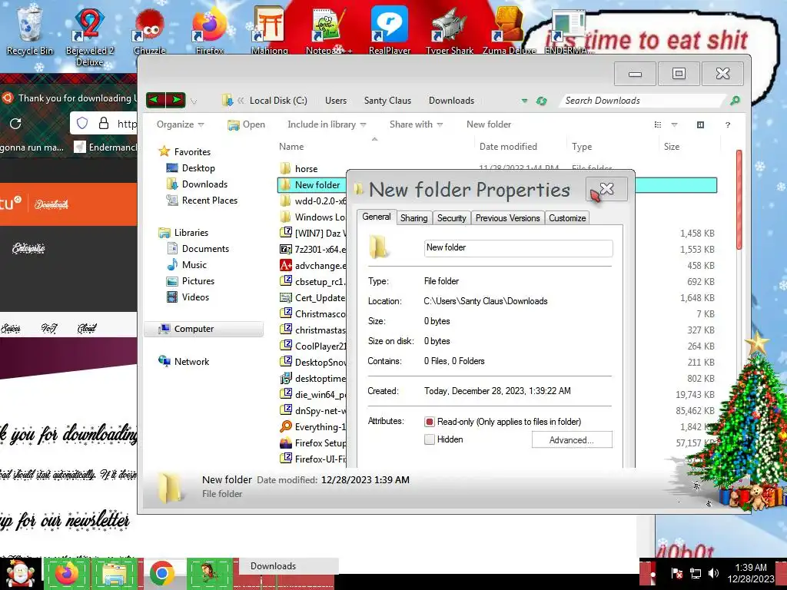Select the Pictures library

tap(191, 281)
